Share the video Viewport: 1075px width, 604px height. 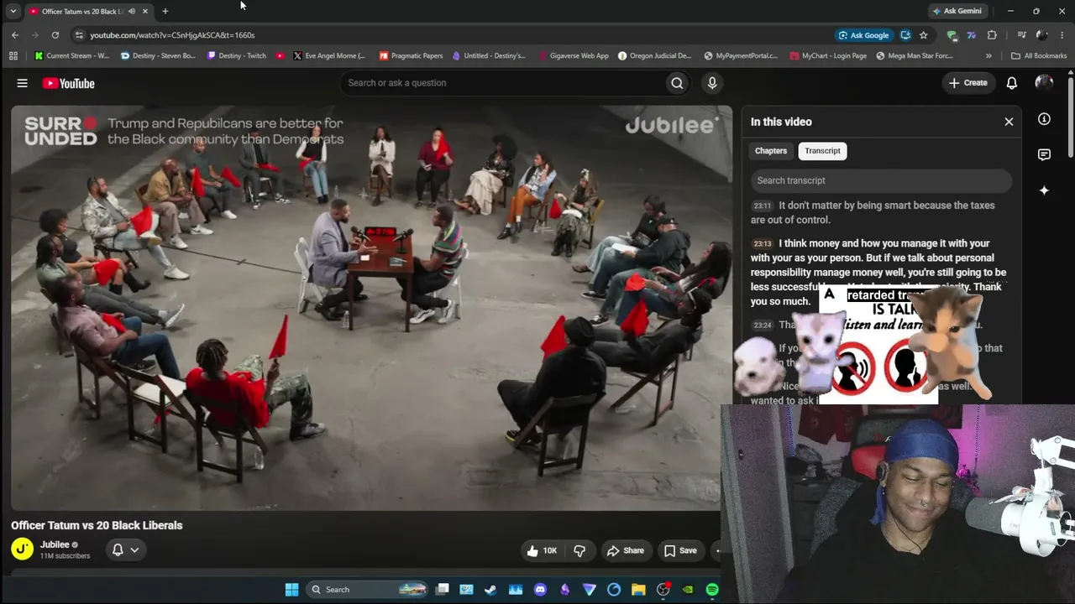click(626, 550)
